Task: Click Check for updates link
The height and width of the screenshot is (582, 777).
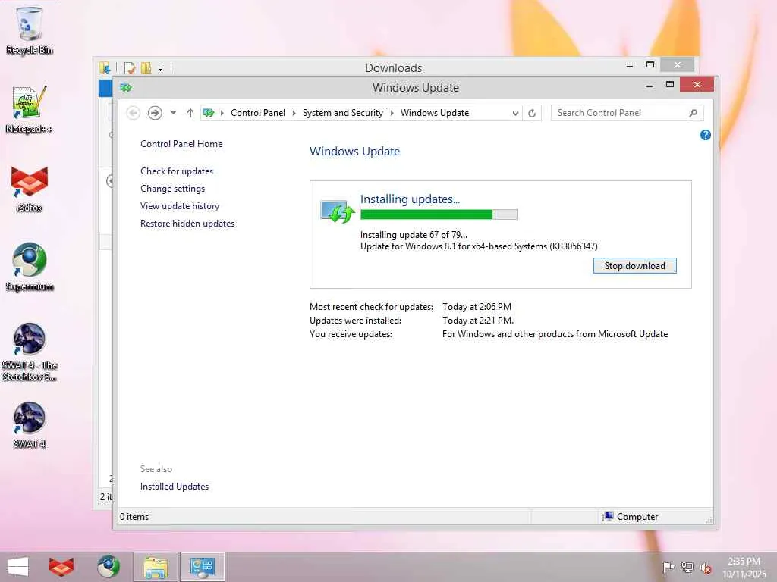Action: 177,171
